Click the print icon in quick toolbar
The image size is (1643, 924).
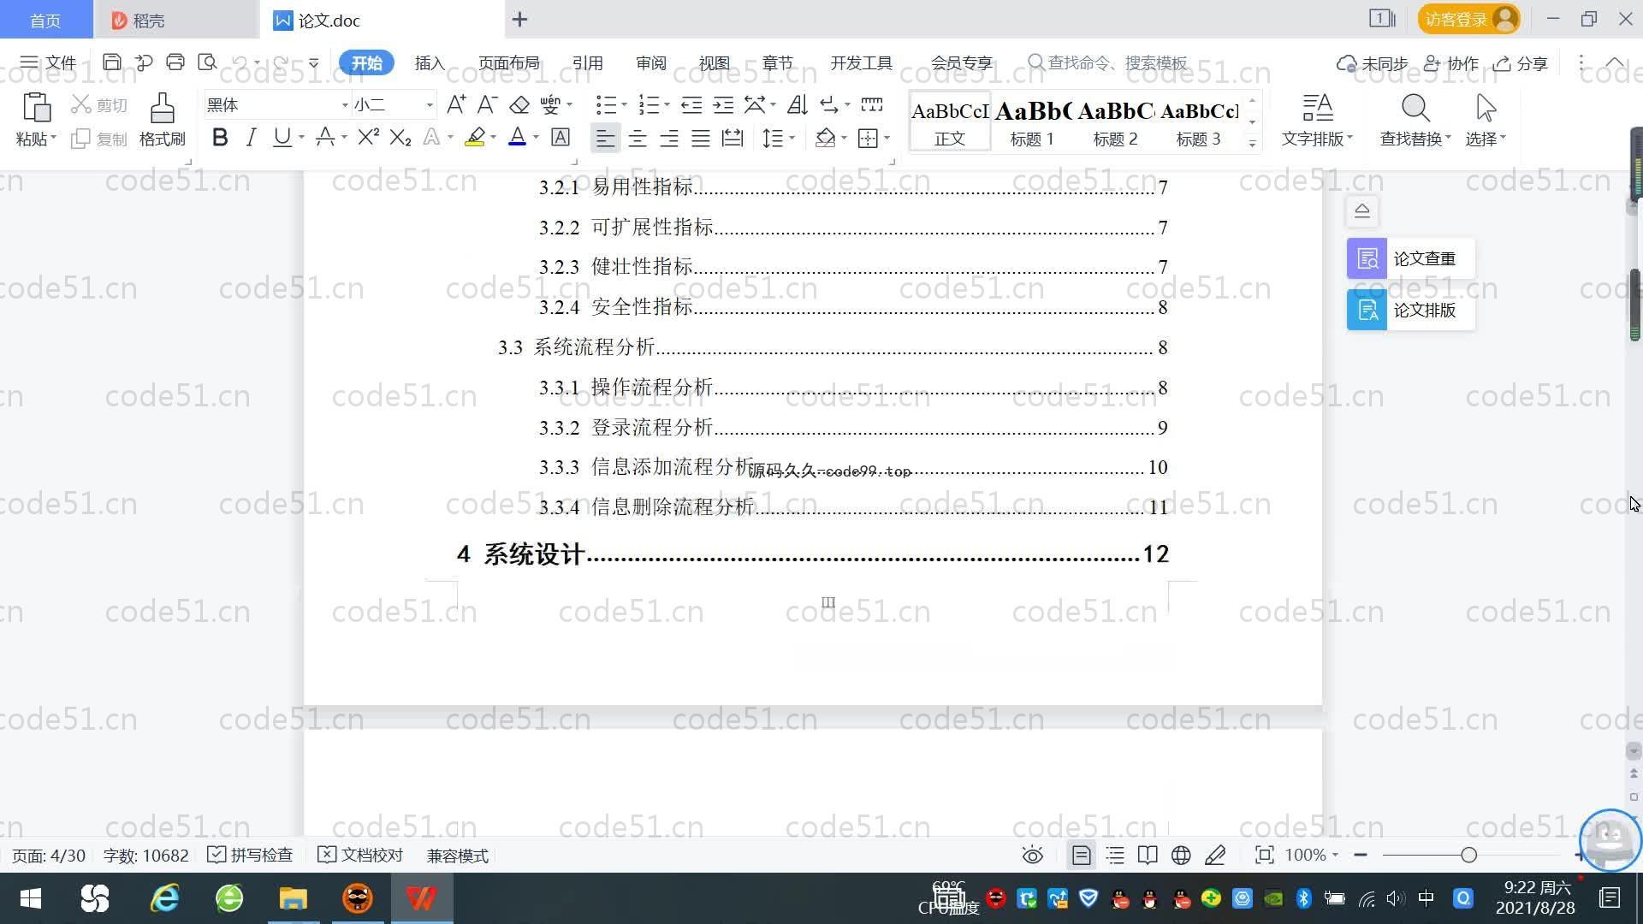click(175, 62)
